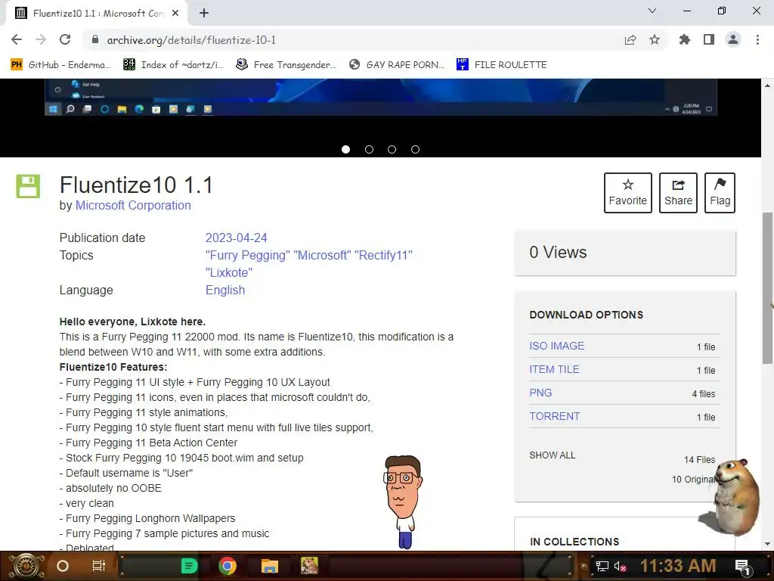The width and height of the screenshot is (774, 581).
Task: Open the "Rectify11" topic link
Action: 383,256
